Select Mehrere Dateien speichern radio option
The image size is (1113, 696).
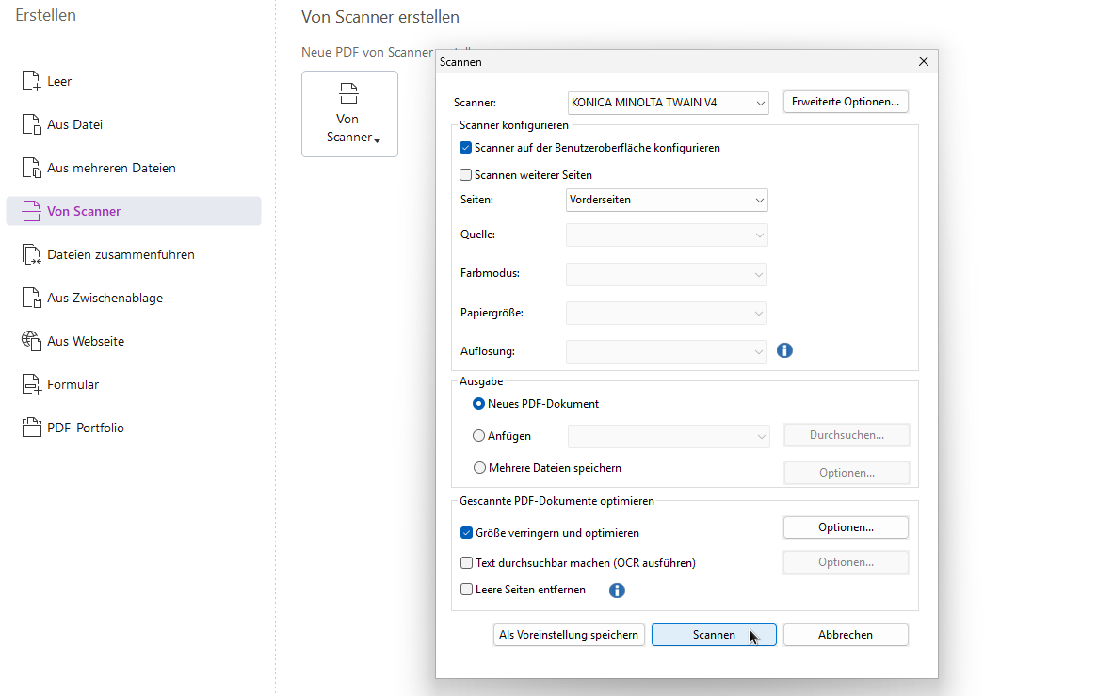(480, 468)
